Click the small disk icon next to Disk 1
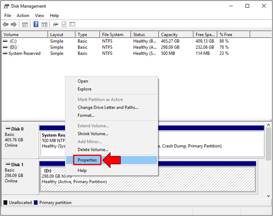 8,164
